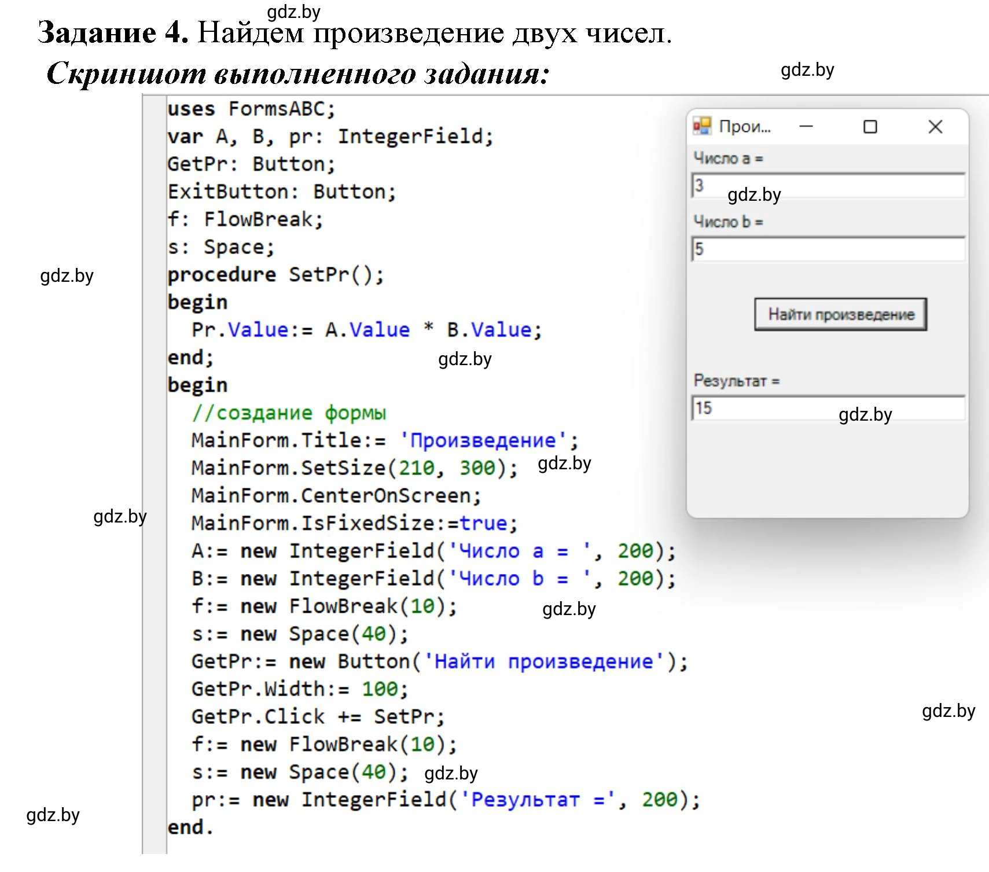Viewport: 989px width, 872px height.
Task: Click the code line 'uses FormsABC;'
Action: (252, 109)
